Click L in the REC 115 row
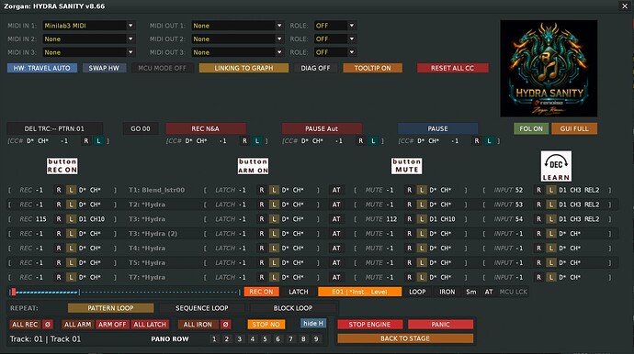The width and height of the screenshot is (634, 354). 71,219
